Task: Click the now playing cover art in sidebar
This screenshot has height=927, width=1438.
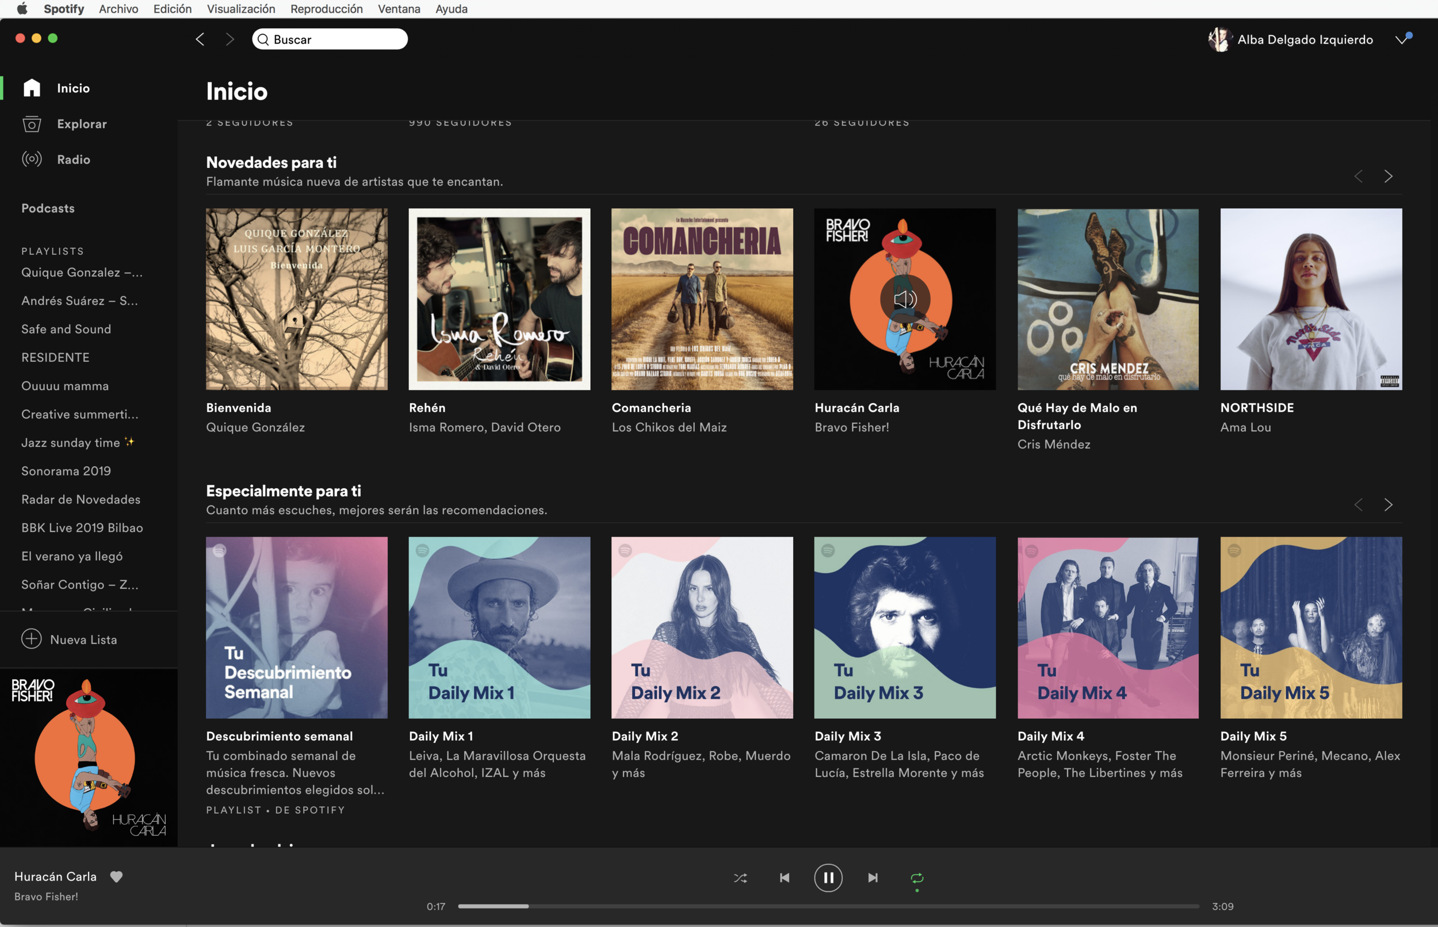Action: tap(89, 757)
